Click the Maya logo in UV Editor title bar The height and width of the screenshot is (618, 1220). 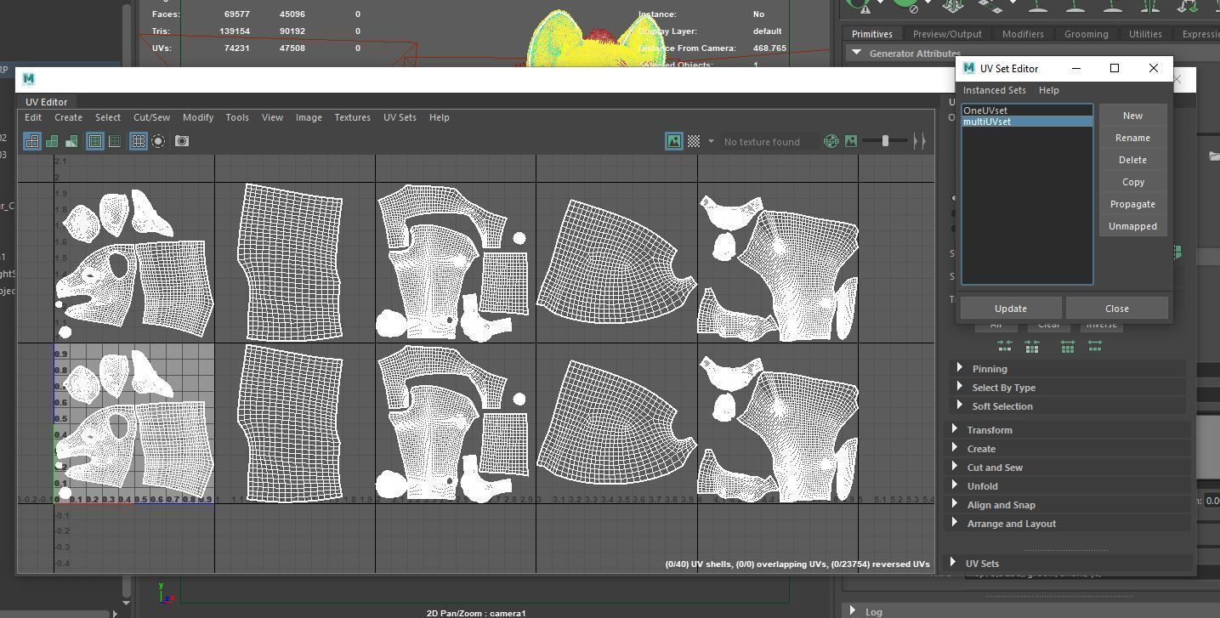(29, 79)
